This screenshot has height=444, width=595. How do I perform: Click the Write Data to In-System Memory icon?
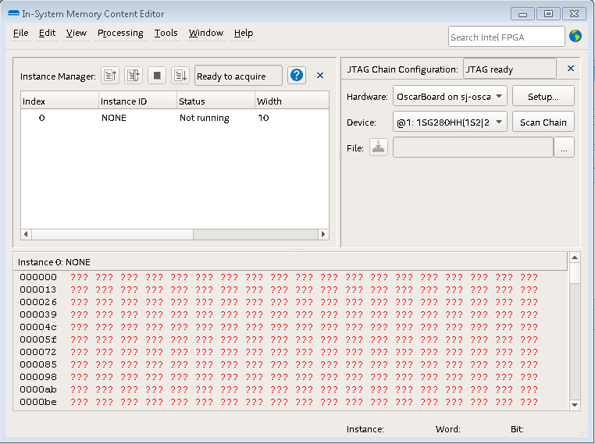180,76
